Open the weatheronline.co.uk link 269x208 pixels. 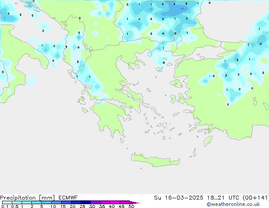[233, 204]
